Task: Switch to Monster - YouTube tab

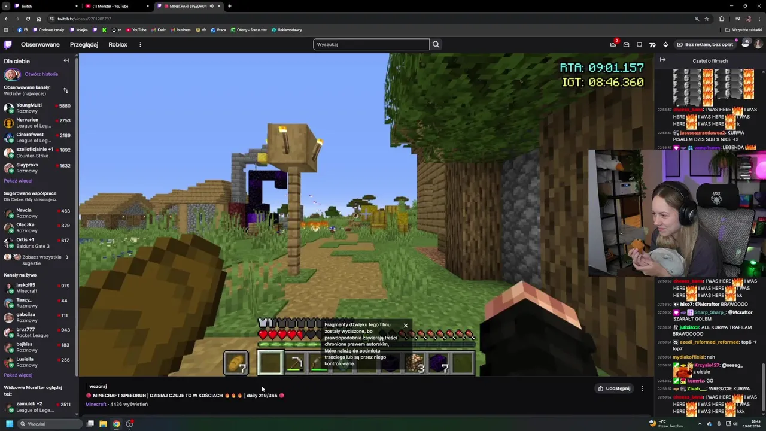Action: (117, 6)
